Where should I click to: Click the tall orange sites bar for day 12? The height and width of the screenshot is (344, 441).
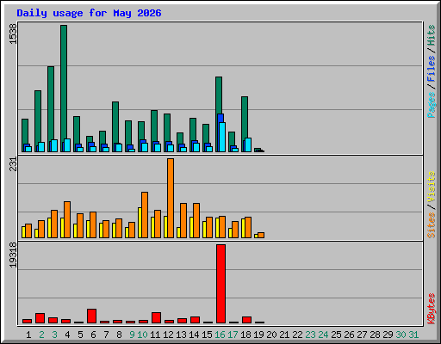[171, 198]
